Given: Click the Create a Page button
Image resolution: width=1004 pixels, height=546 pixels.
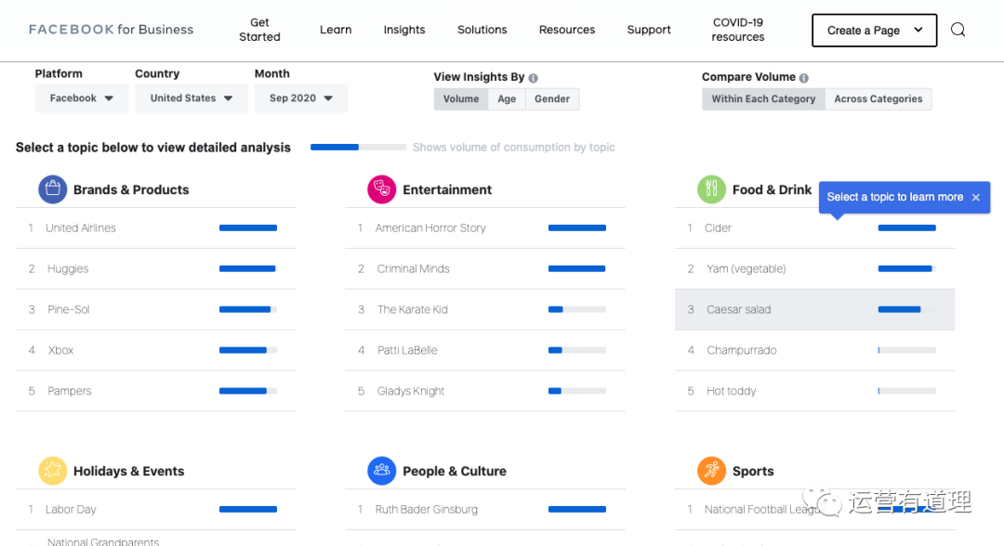Looking at the screenshot, I should [874, 31].
